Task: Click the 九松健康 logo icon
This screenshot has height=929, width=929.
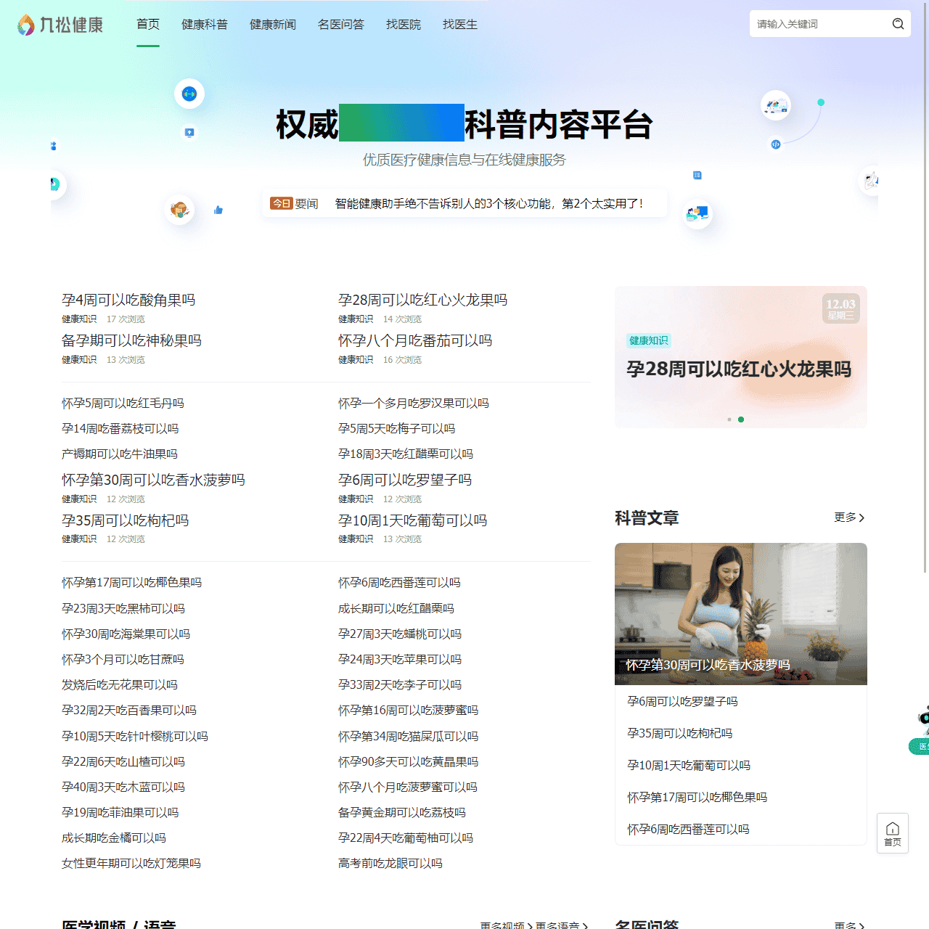Action: [25, 24]
